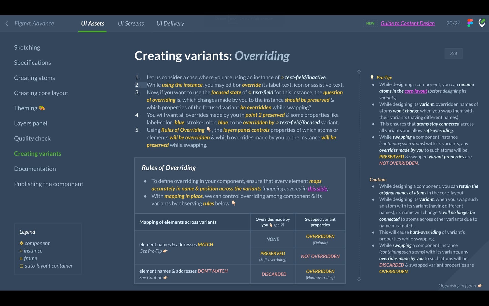Click the Figma logo icon top right
This screenshot has width=489, height=306.
tap(470, 23)
